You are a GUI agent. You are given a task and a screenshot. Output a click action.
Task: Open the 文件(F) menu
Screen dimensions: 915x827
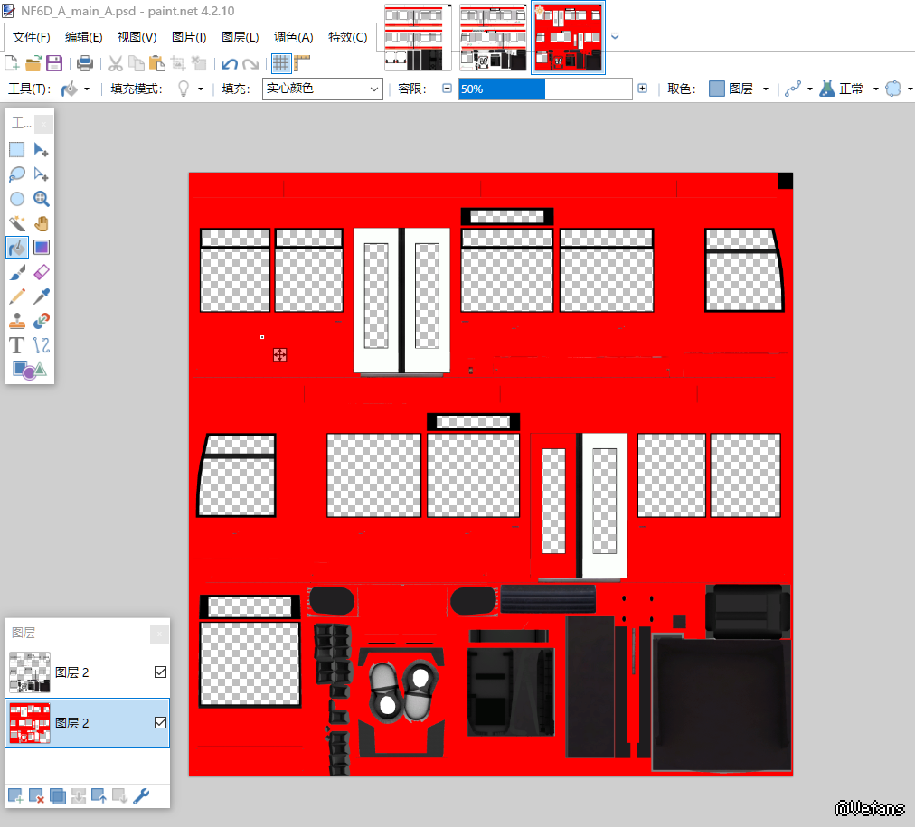point(32,37)
